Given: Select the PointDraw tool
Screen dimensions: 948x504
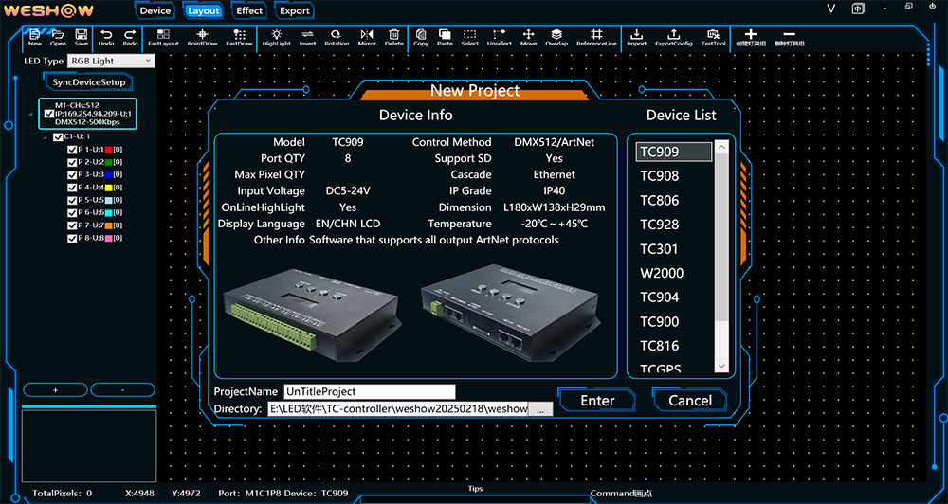Looking at the screenshot, I should 202,37.
